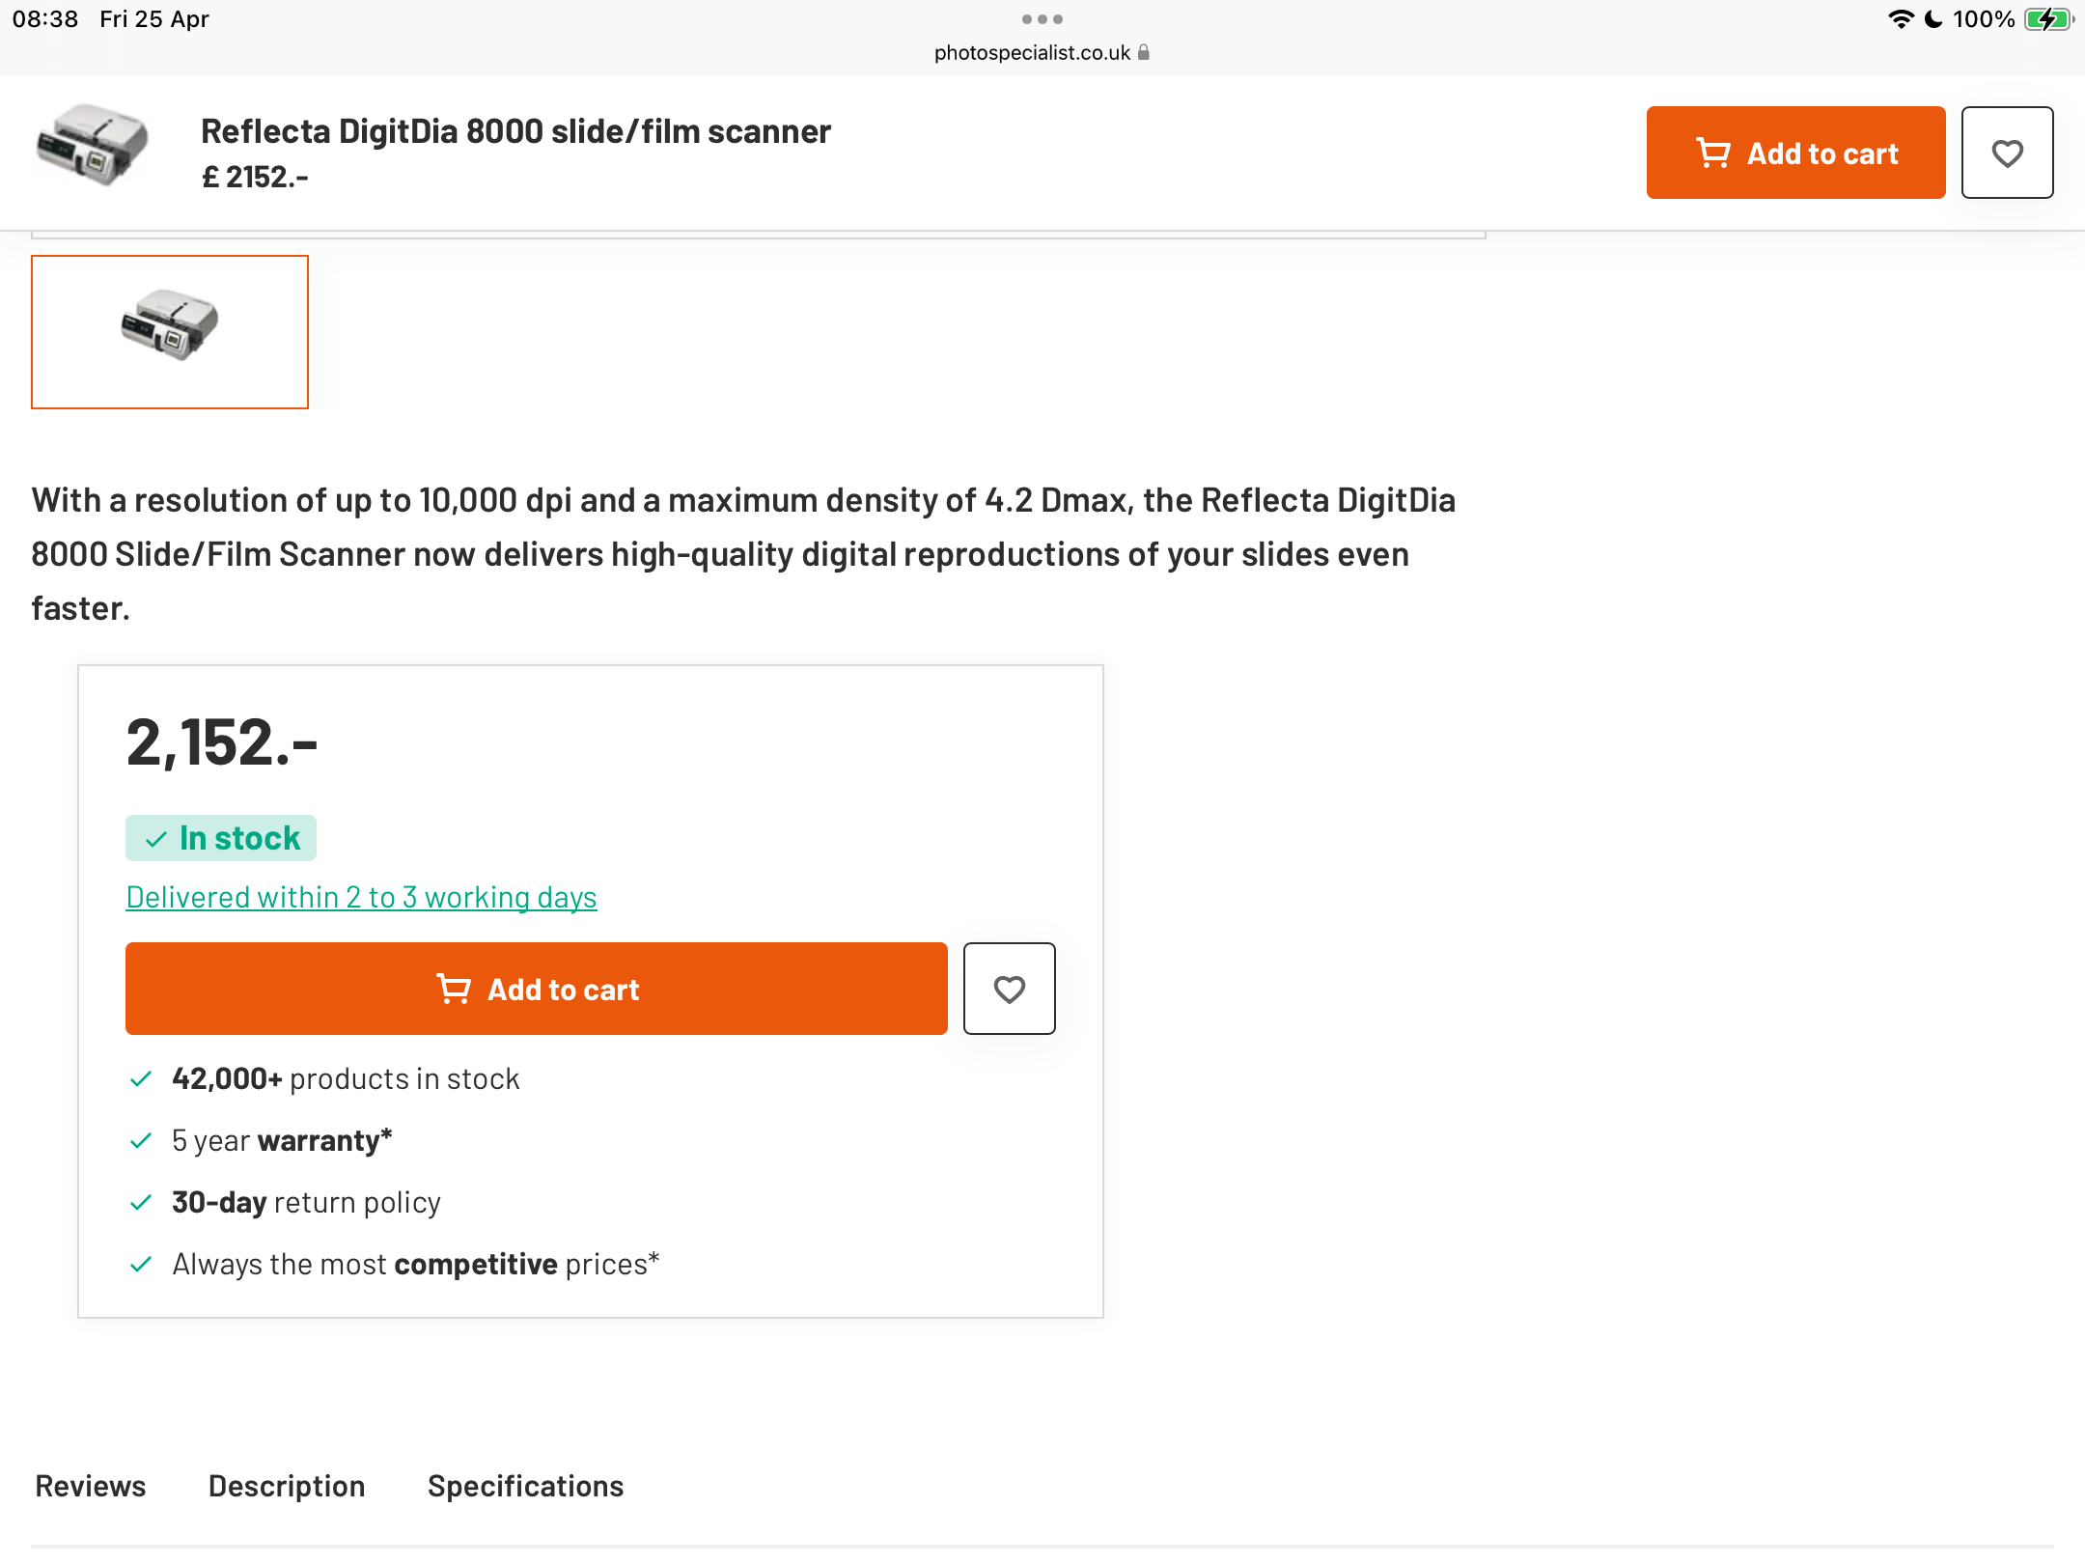2085x1564 pixels.
Task: Open 'Delivered within 2 to 3 working days' link
Action: coord(361,897)
